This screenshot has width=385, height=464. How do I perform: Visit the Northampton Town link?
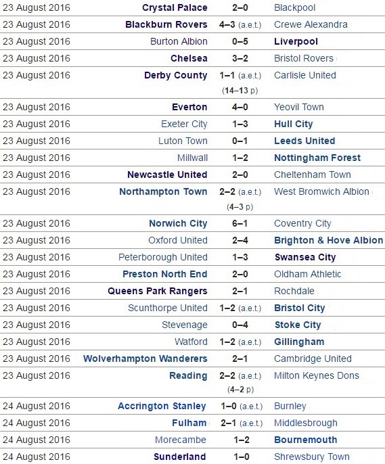click(x=163, y=192)
